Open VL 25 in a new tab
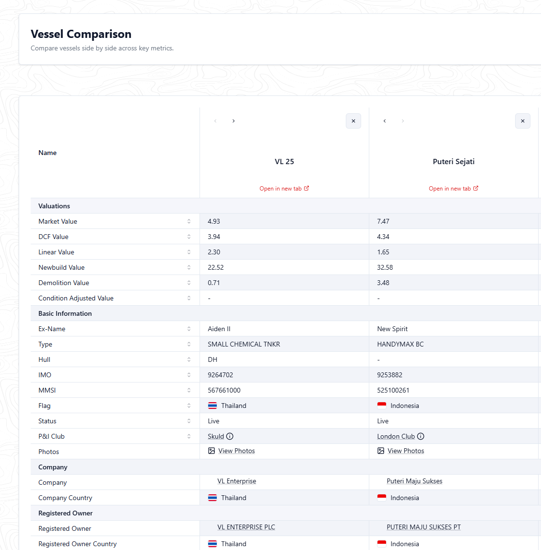 click(284, 189)
